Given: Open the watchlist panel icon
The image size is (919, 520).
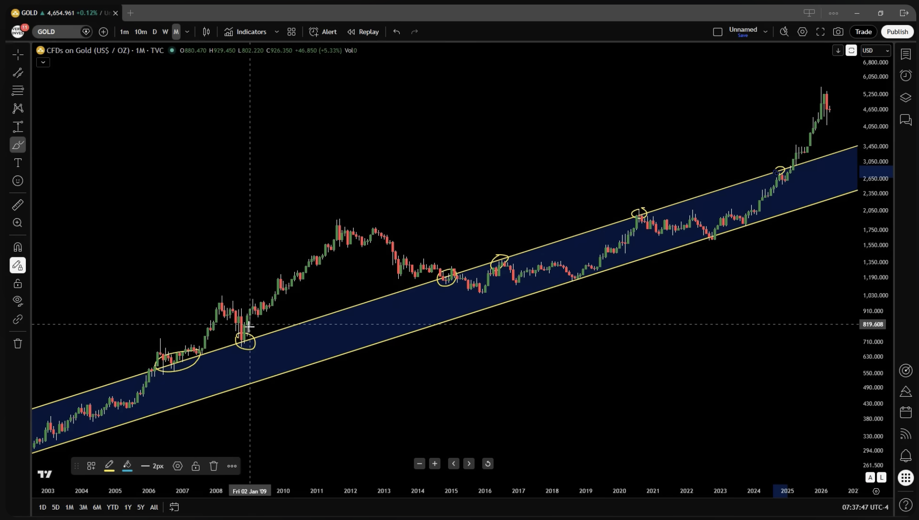Looking at the screenshot, I should (905, 54).
